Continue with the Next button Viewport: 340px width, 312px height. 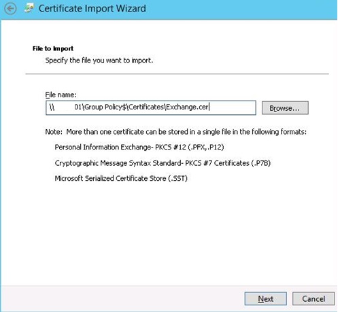tap(265, 298)
